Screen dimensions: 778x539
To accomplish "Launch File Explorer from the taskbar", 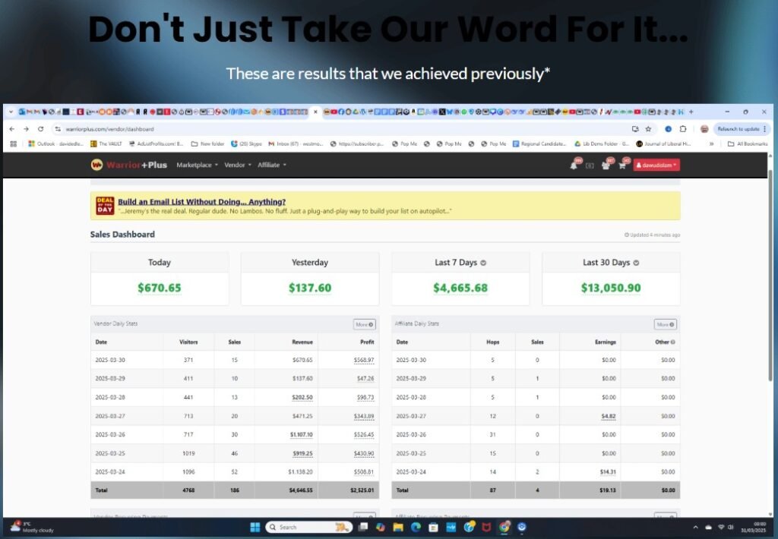I will tap(398, 527).
